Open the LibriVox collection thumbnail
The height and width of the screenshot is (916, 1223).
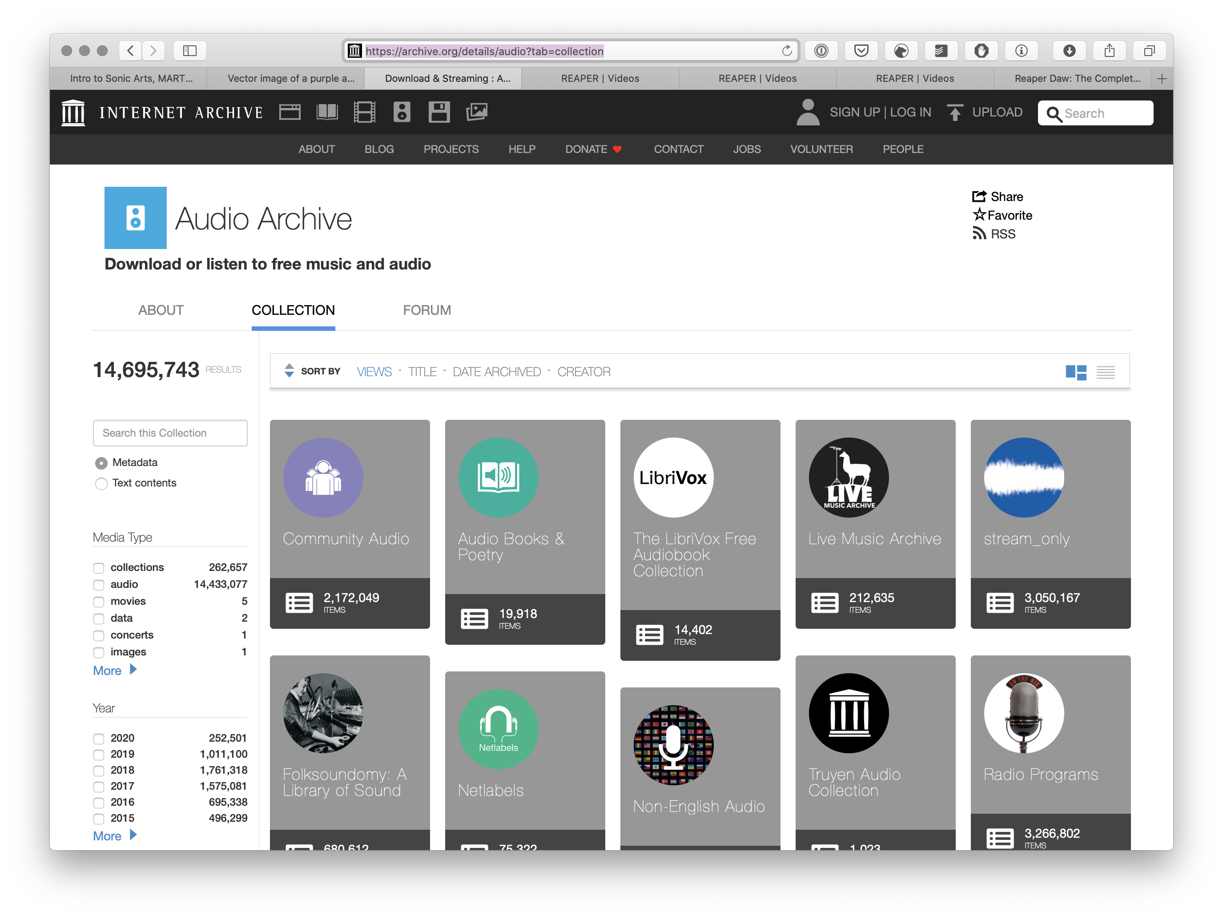click(673, 478)
